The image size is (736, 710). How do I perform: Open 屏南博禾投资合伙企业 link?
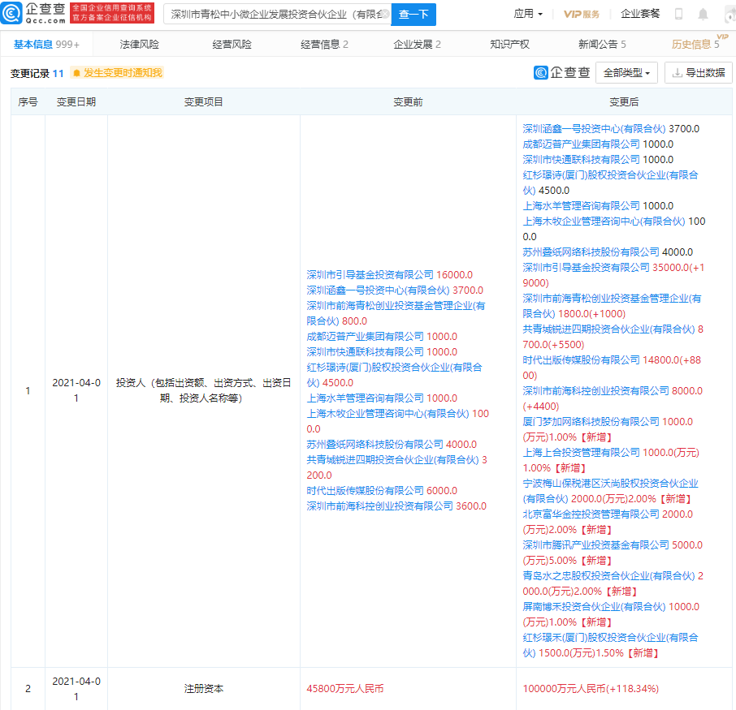click(595, 607)
